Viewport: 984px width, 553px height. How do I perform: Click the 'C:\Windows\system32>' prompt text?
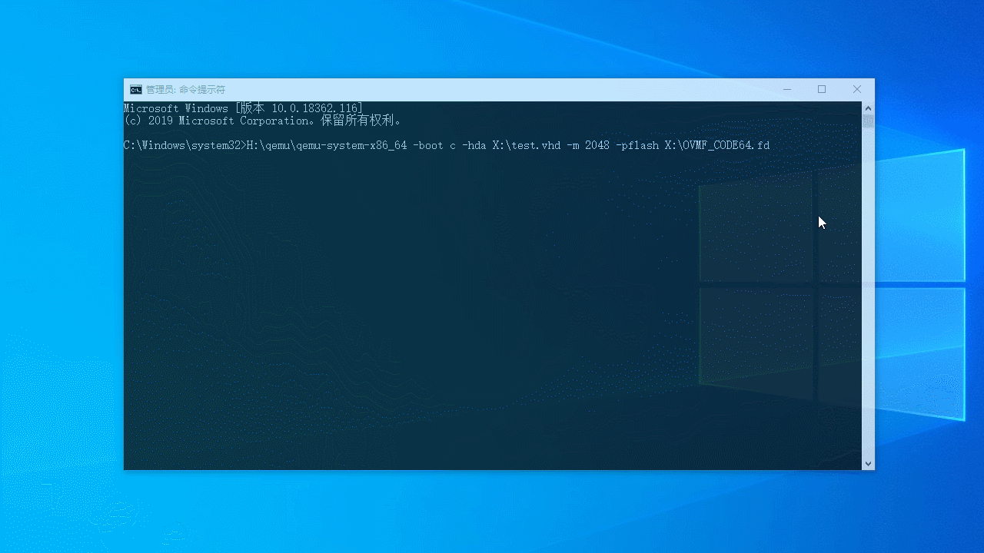[x=185, y=145]
